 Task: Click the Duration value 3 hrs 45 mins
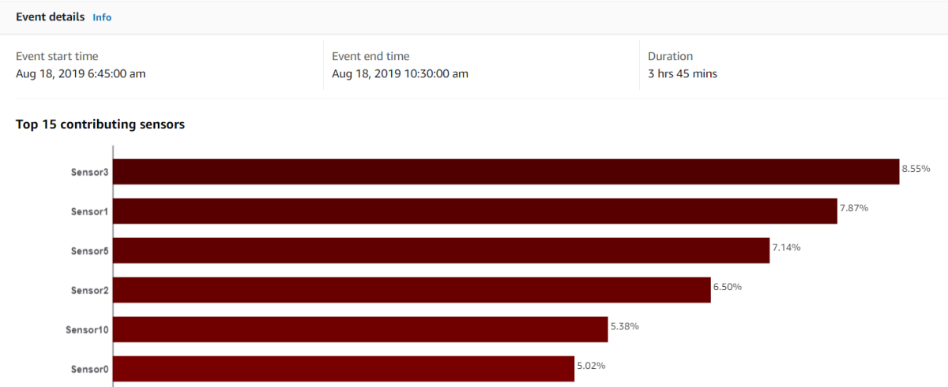point(683,74)
